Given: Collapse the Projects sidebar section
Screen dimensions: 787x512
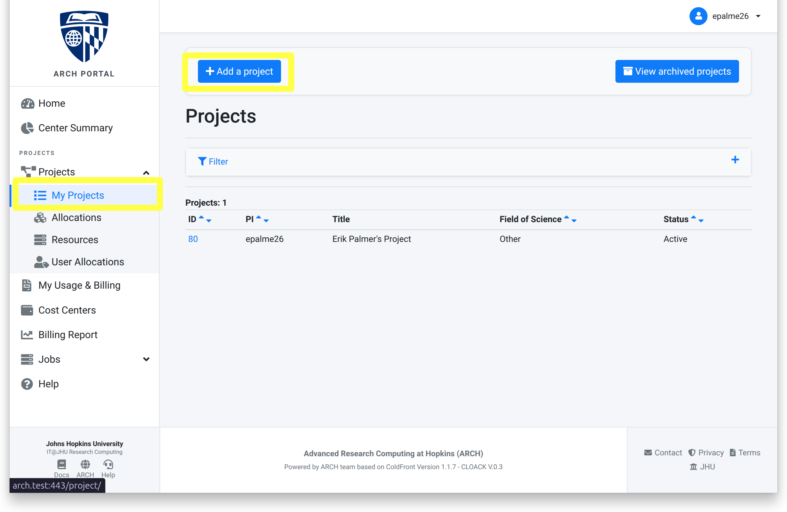Looking at the screenshot, I should tap(146, 173).
